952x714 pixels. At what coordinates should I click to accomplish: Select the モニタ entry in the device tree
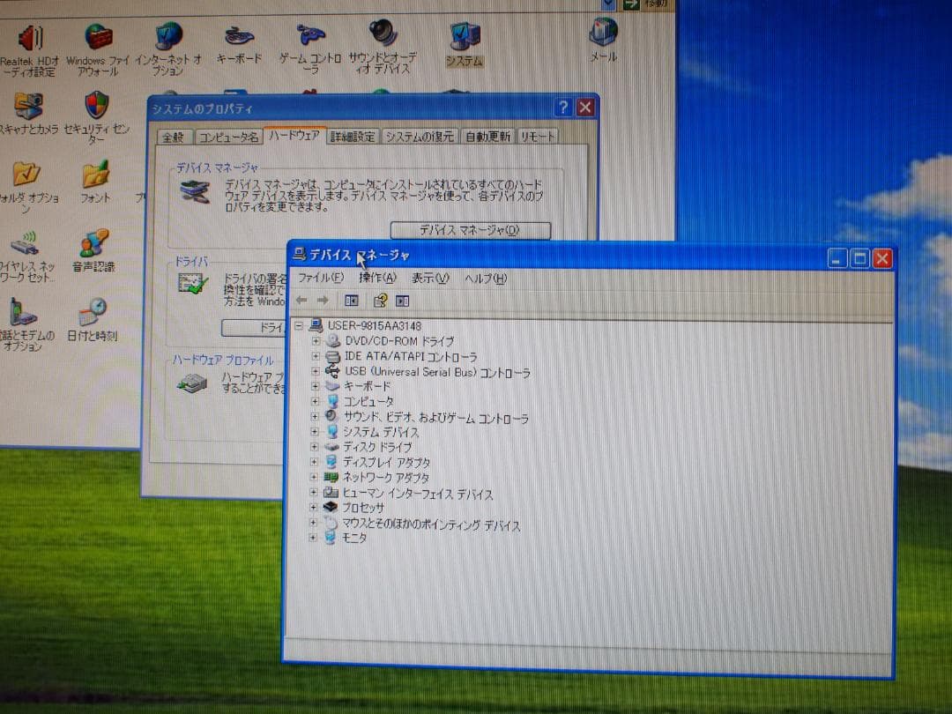click(355, 538)
